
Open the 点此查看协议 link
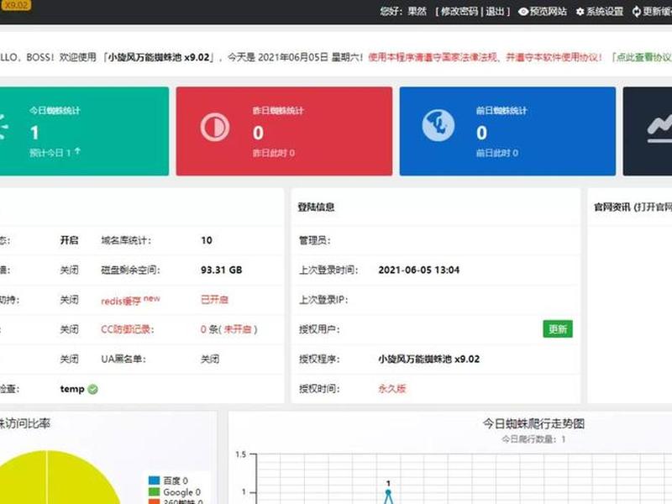(643, 57)
